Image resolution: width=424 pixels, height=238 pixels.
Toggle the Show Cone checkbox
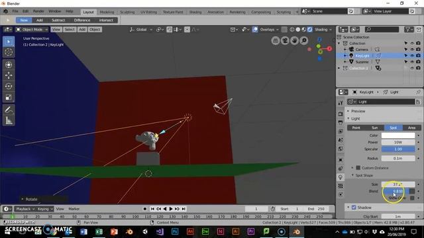(x=412, y=198)
